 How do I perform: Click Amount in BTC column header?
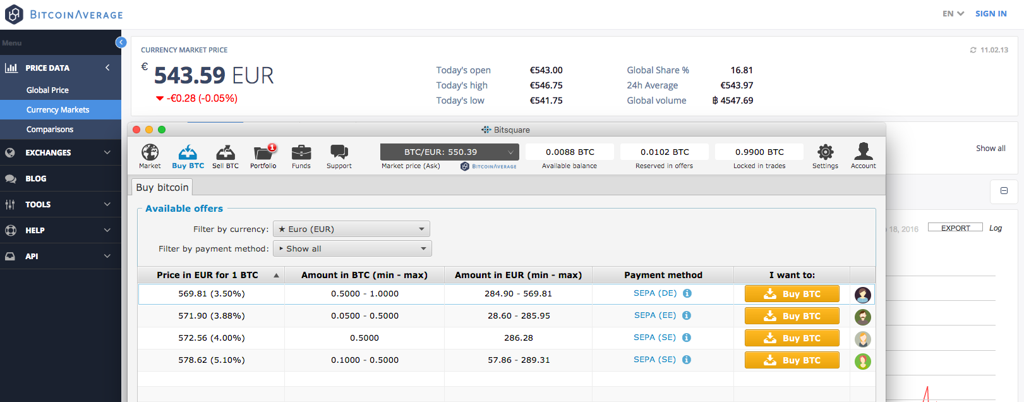pos(364,275)
